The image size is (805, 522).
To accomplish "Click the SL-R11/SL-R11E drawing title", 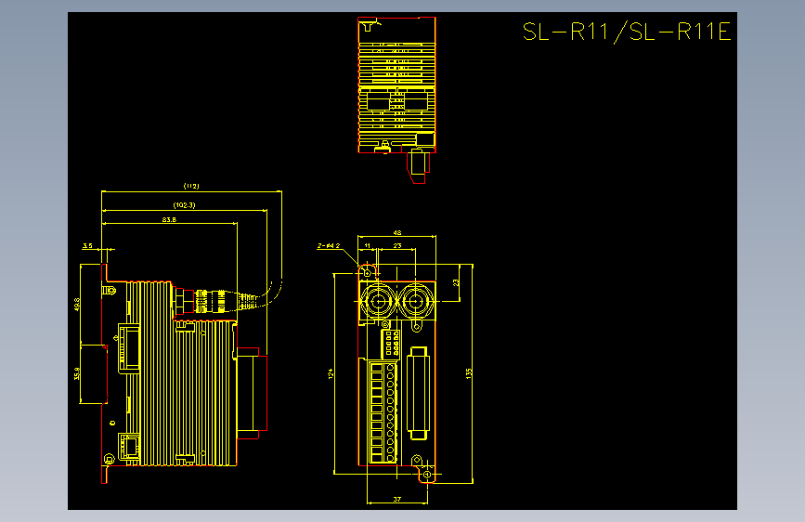I will tap(627, 32).
